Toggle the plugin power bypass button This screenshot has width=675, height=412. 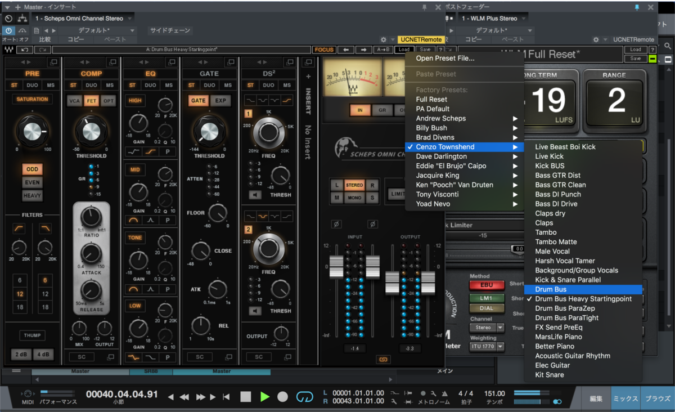coord(8,30)
